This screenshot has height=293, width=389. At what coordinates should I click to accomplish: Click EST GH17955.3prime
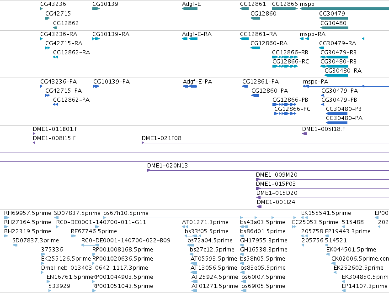click(242, 245)
